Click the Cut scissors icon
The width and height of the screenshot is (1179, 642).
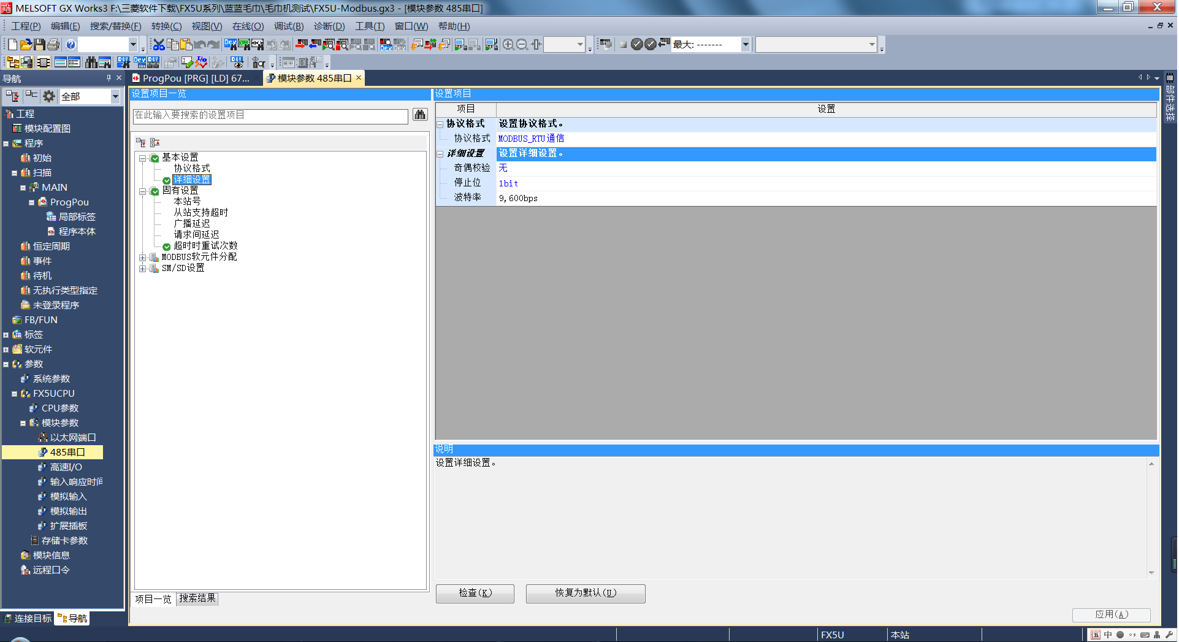[159, 44]
